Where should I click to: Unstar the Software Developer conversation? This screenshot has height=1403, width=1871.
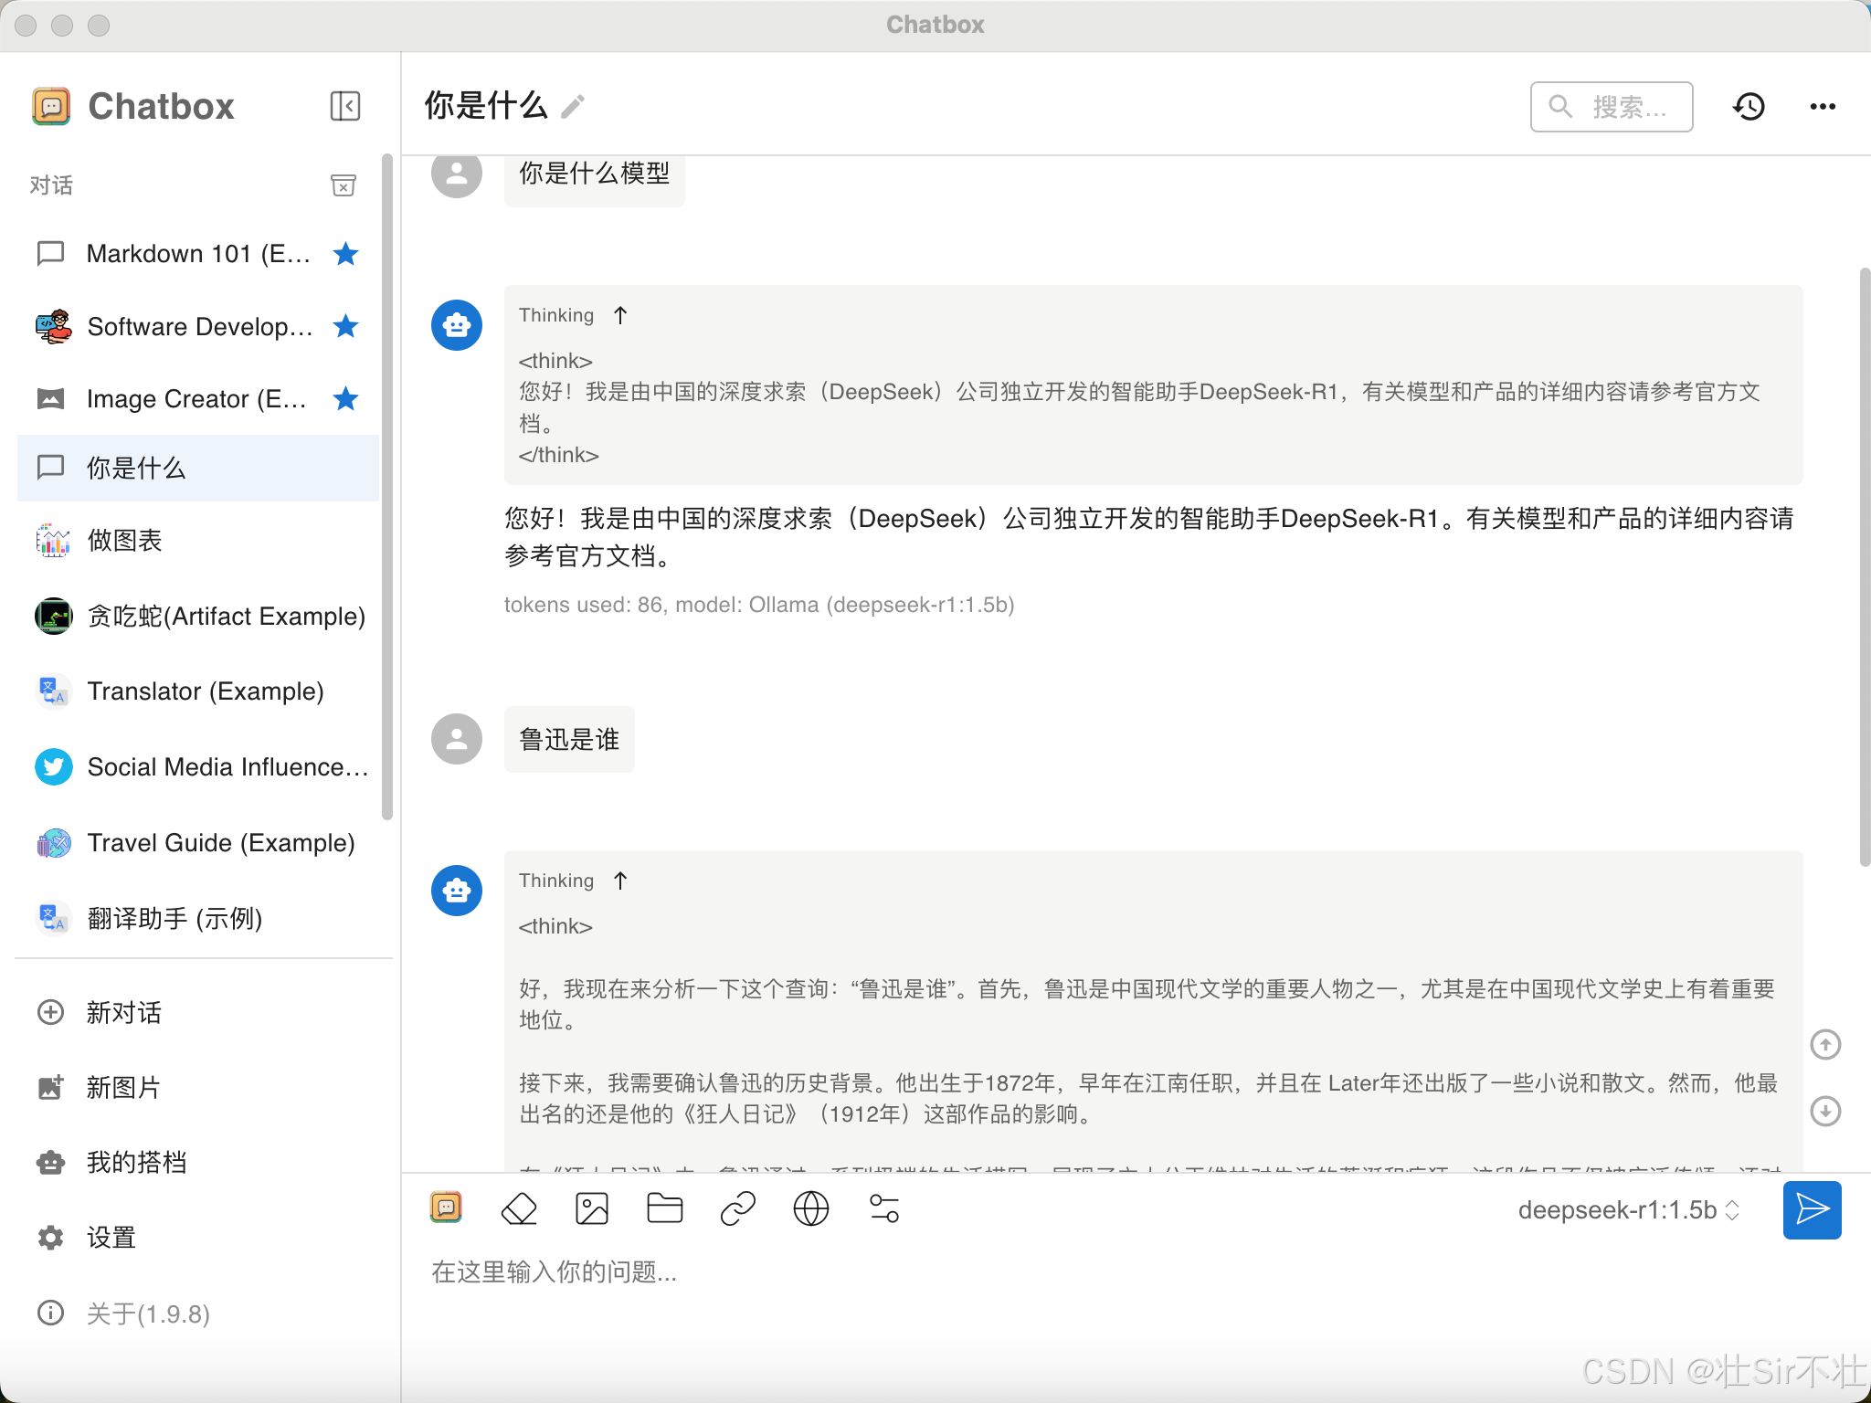[x=345, y=326]
